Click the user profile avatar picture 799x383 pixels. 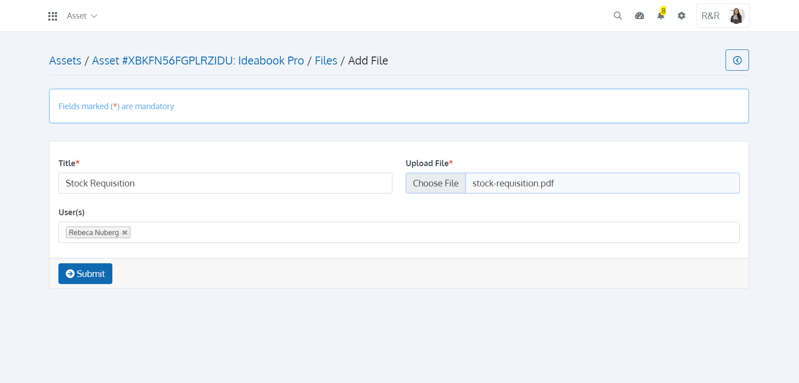coord(736,16)
